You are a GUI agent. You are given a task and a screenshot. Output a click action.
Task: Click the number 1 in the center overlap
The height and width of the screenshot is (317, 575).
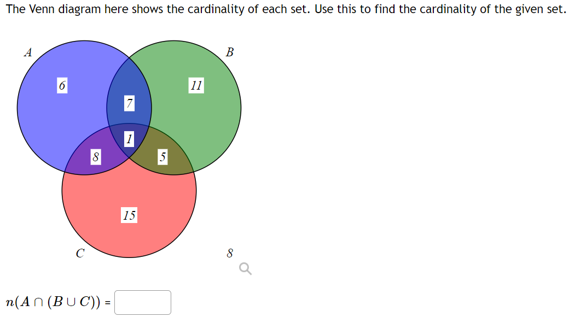[x=129, y=139]
